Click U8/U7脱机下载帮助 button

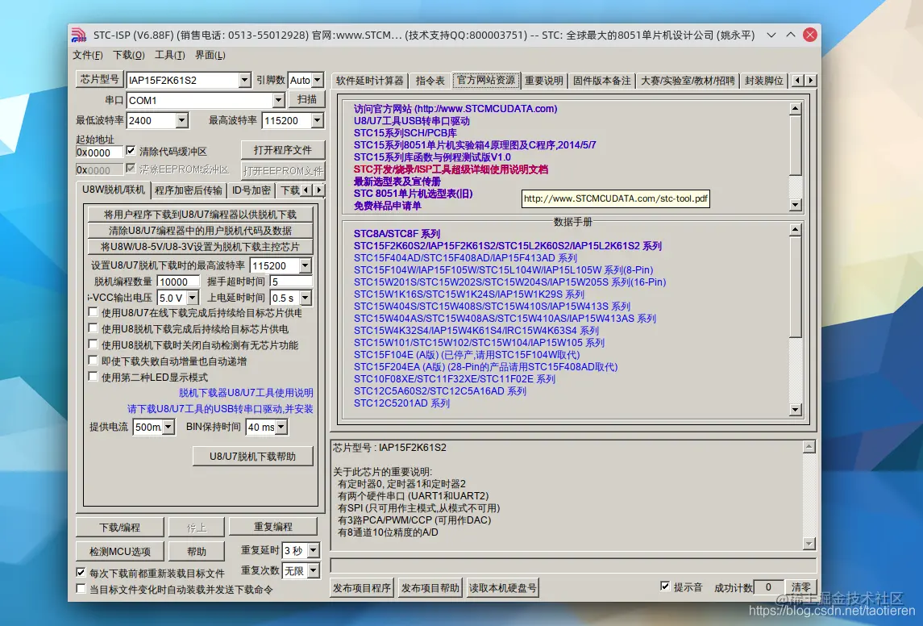pos(252,457)
